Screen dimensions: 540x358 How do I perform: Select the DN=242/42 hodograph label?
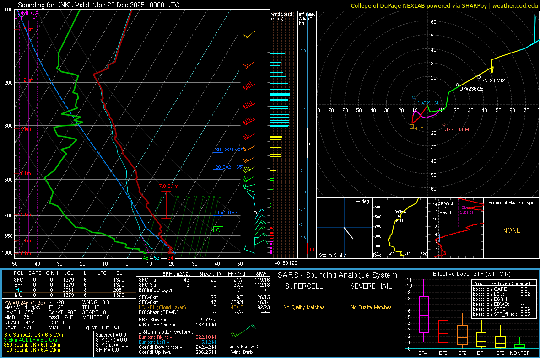pyautogui.click(x=493, y=80)
